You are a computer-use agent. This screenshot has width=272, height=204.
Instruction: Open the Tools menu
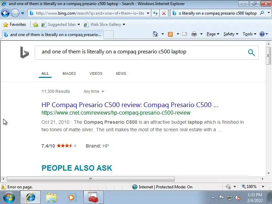tap(250, 34)
